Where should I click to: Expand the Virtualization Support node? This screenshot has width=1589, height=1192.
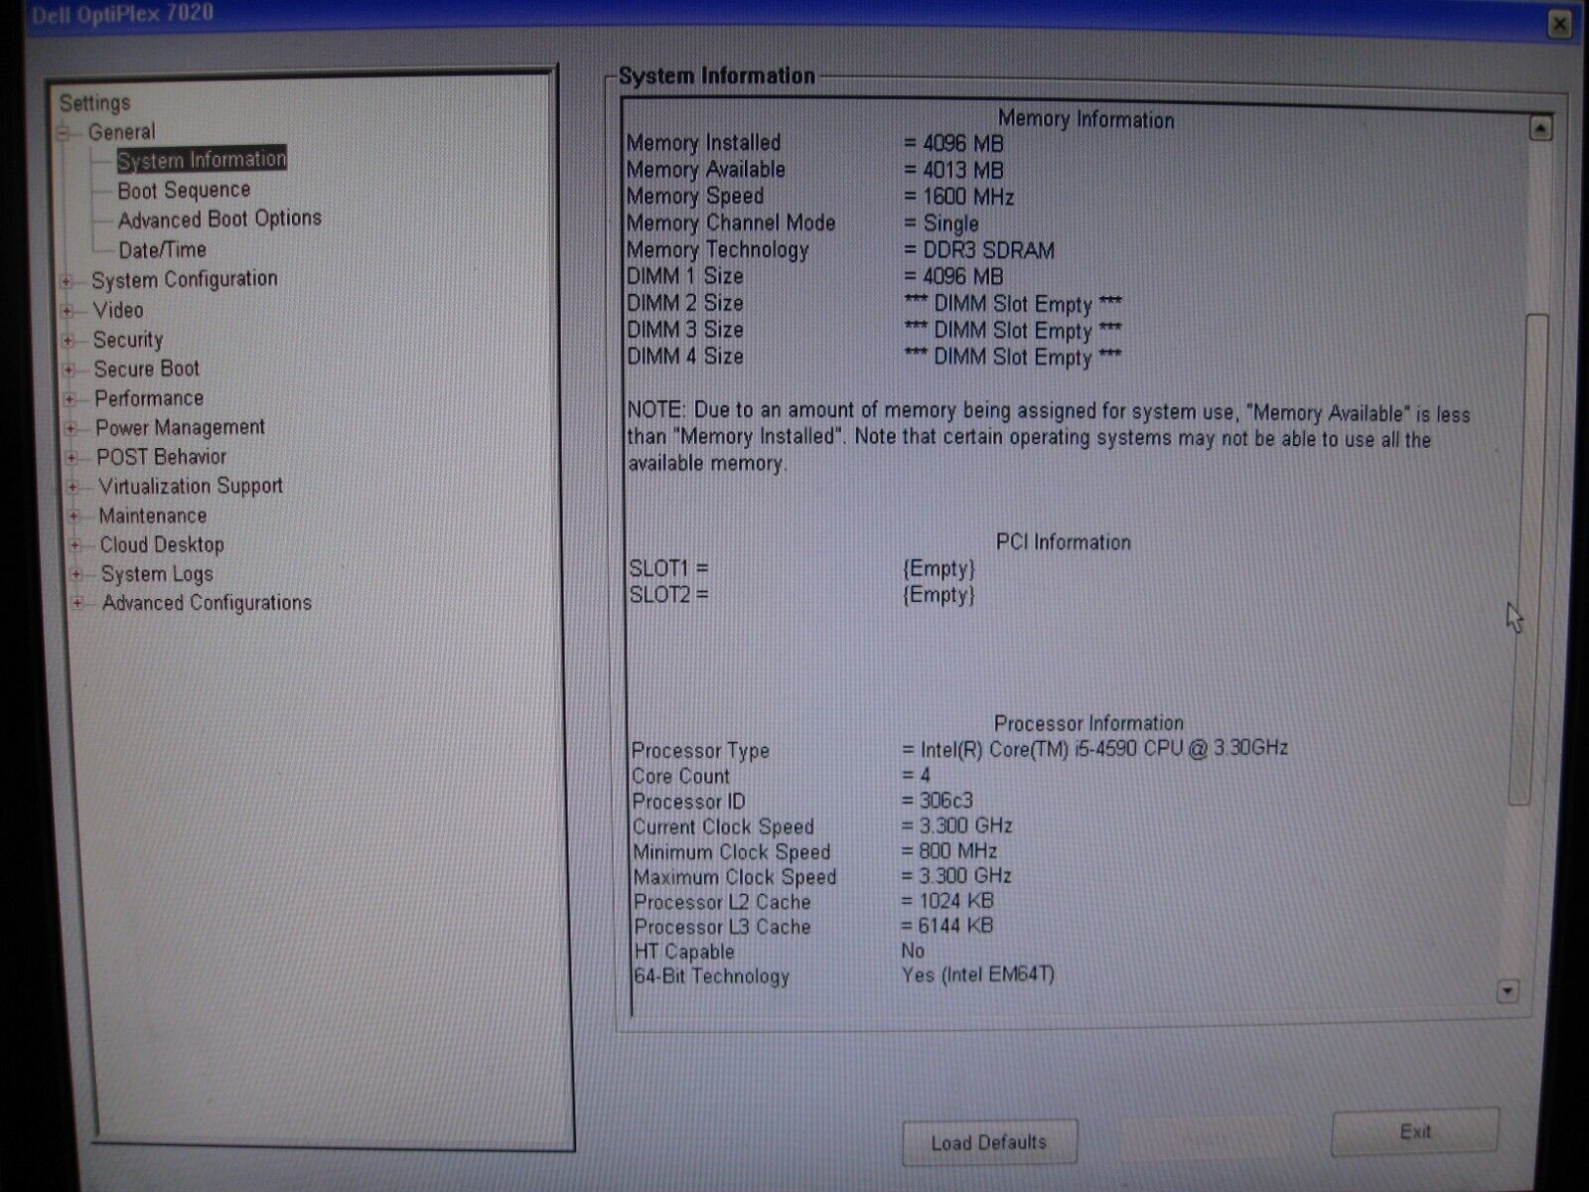pos(73,487)
